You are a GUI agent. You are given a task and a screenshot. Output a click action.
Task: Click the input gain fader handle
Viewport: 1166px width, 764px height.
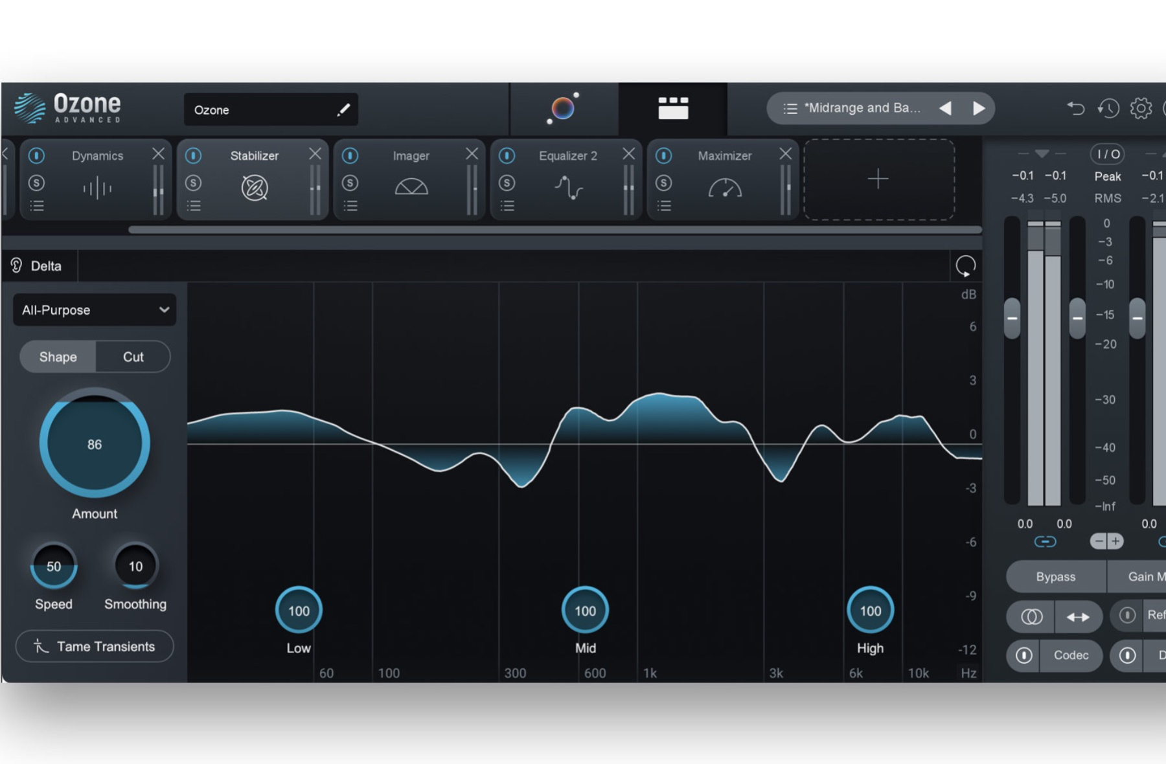pos(1012,319)
